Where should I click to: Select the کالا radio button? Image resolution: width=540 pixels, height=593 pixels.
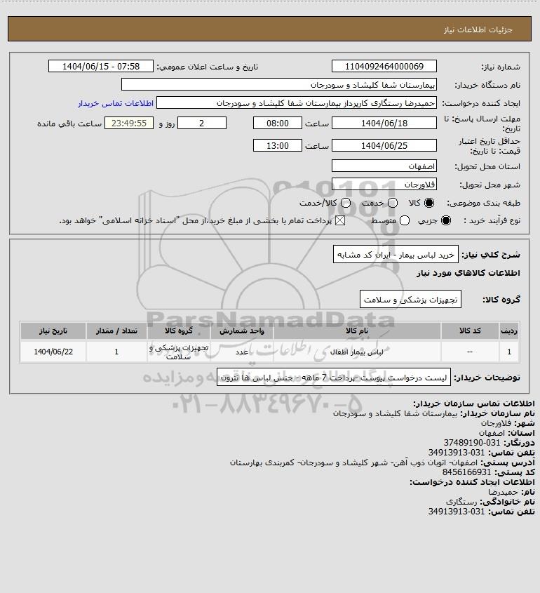(x=429, y=203)
